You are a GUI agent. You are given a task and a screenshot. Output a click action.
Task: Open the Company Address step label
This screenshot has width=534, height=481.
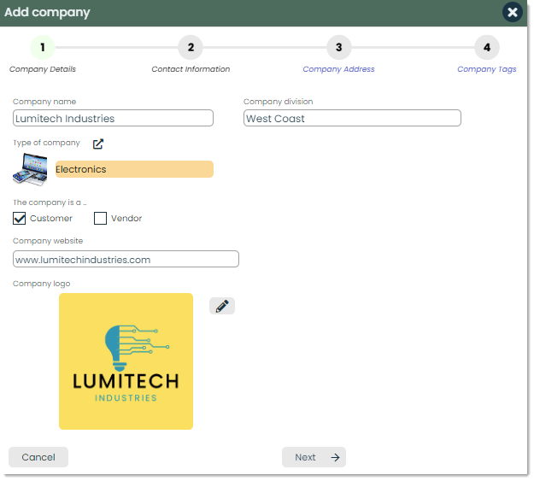(338, 69)
